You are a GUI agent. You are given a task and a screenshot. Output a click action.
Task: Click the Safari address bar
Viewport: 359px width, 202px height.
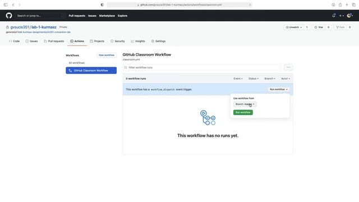179,4
